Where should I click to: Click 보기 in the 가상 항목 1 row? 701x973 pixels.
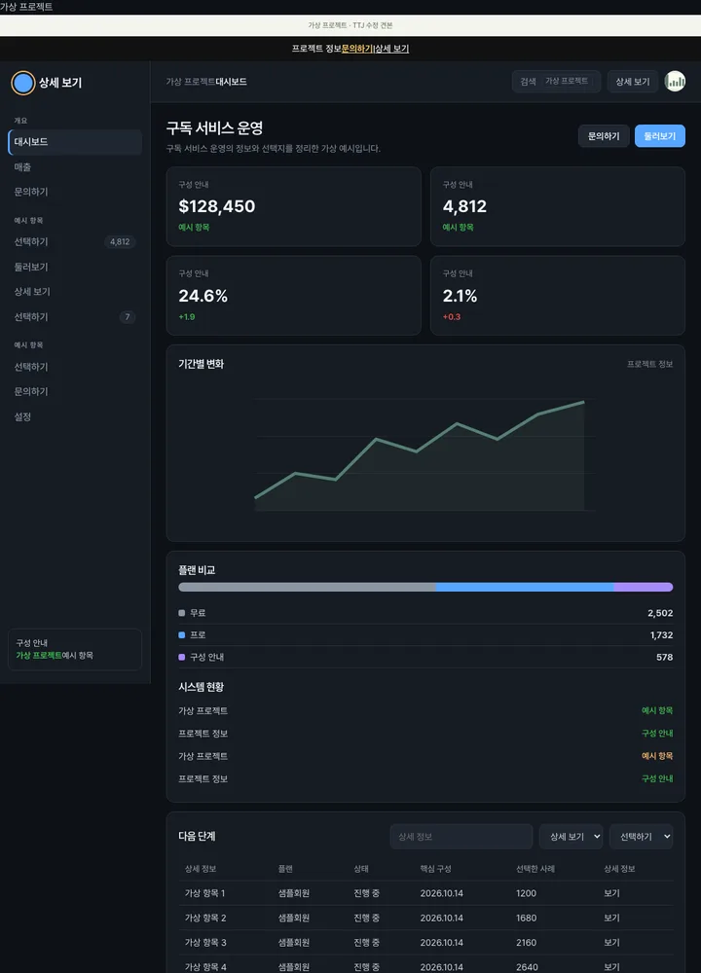[611, 893]
